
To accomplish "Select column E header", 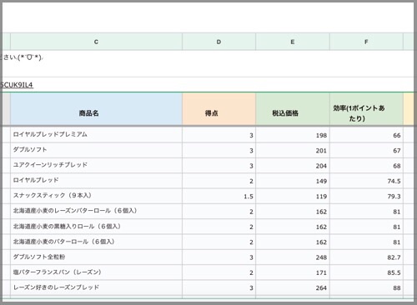I will [293, 42].
